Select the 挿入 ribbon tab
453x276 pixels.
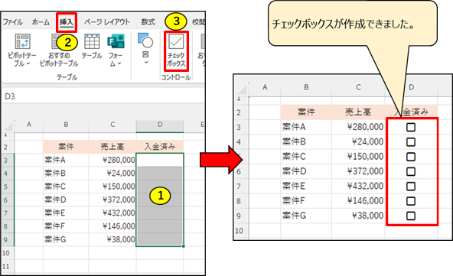[67, 22]
